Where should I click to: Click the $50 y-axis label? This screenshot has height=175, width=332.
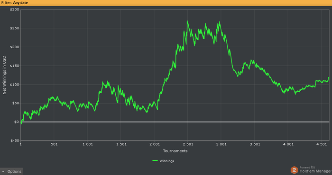coord(16,103)
